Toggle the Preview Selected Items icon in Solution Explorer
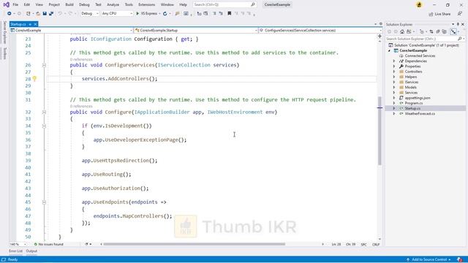Screen dimensions: 468x263 pos(453,31)
